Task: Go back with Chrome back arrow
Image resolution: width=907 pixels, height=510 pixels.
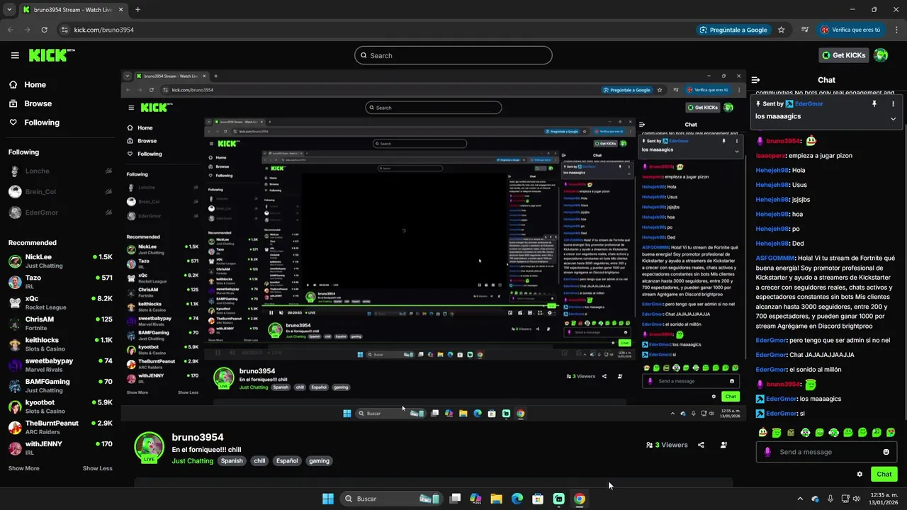Action: [x=11, y=30]
